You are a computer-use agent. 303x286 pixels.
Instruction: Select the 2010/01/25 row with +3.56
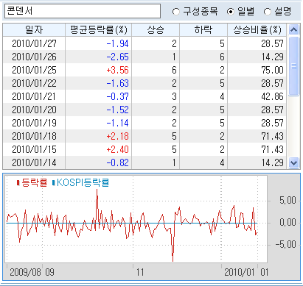(x=144, y=70)
